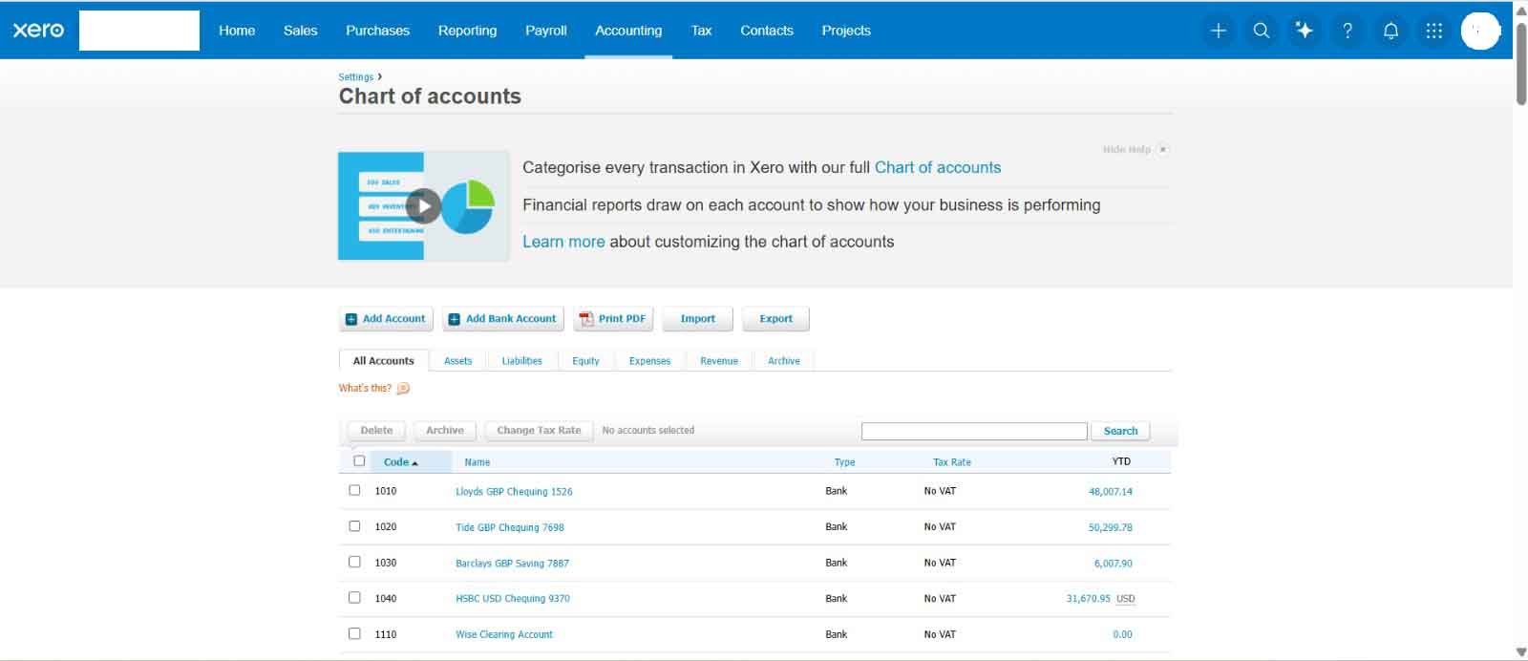Tick the checkbox for Barclays GBP Saving 7887

354,562
